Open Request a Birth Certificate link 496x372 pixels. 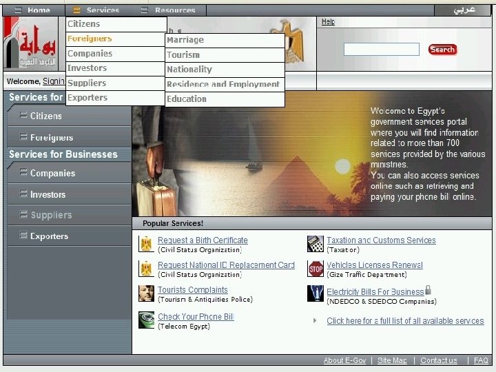pos(203,240)
